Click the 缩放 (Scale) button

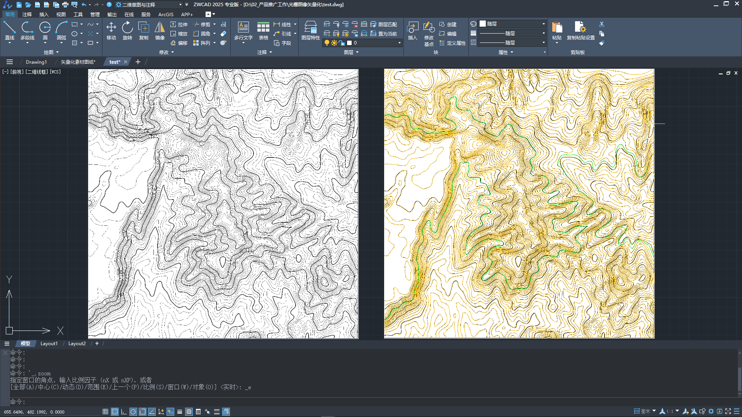click(x=179, y=34)
